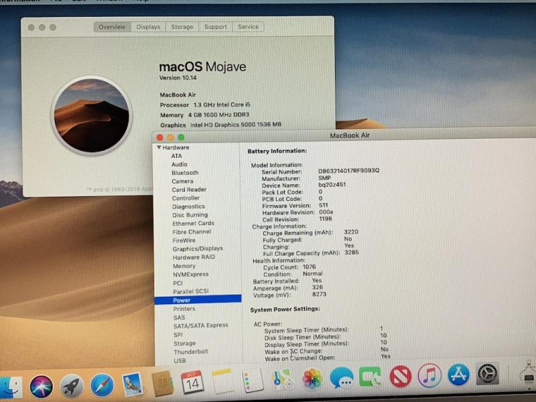This screenshot has width=536, height=402.
Task: Click device name value bq20z451
Action: [332, 185]
